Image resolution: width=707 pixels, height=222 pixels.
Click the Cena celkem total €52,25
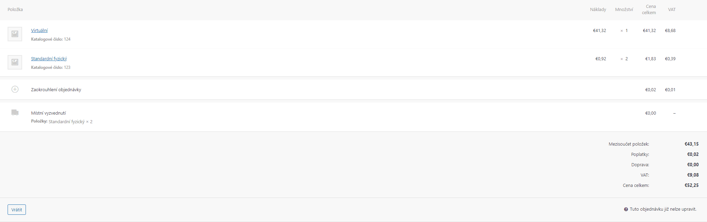pyautogui.click(x=692, y=186)
